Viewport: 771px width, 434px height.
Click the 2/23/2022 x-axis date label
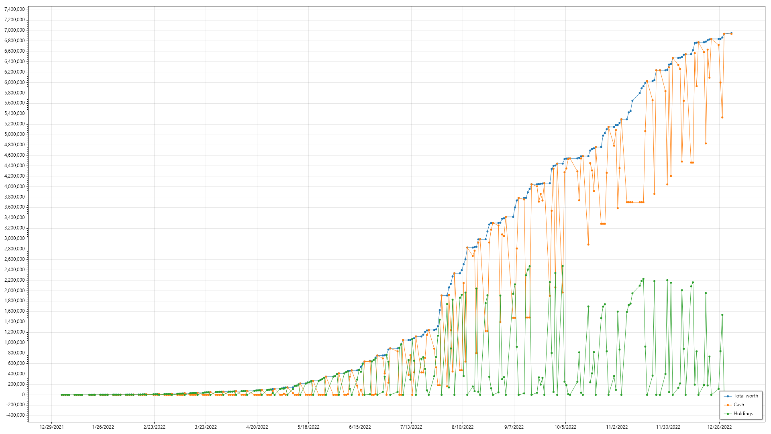point(154,427)
